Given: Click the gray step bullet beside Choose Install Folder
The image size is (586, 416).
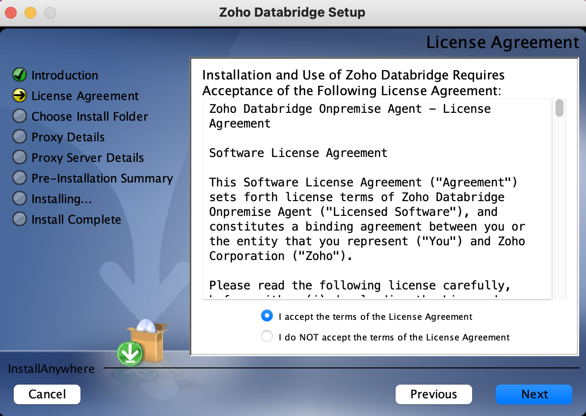Looking at the screenshot, I should point(20,116).
